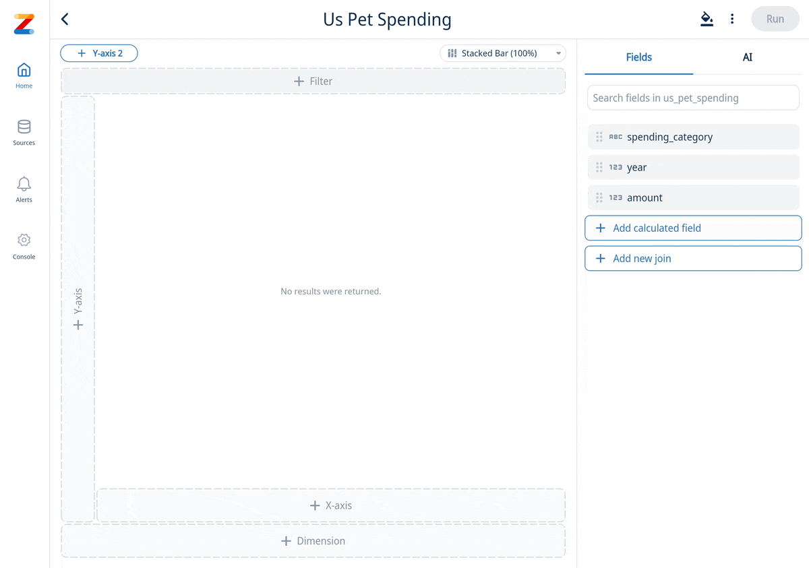Screen dimensions: 809x568
Task: Switch to the AI tab
Action: point(747,57)
